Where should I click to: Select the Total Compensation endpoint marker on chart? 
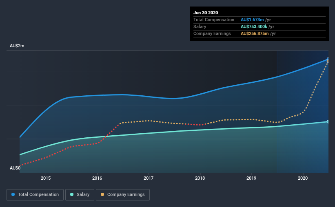point(328,59)
